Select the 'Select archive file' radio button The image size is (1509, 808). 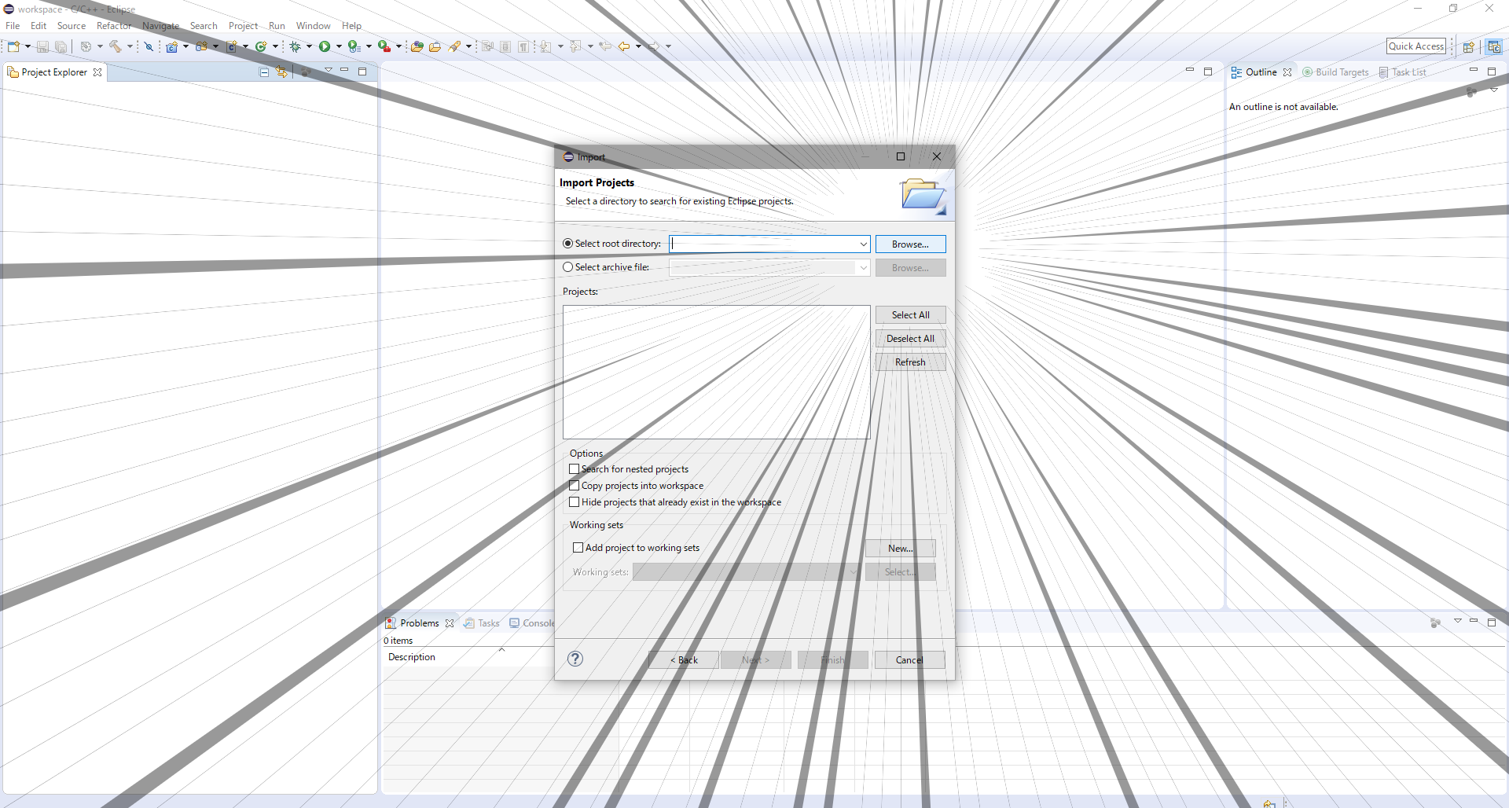pos(568,267)
